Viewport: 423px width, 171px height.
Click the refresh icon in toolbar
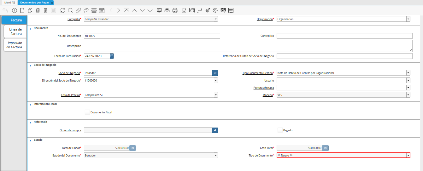(x=63, y=10)
